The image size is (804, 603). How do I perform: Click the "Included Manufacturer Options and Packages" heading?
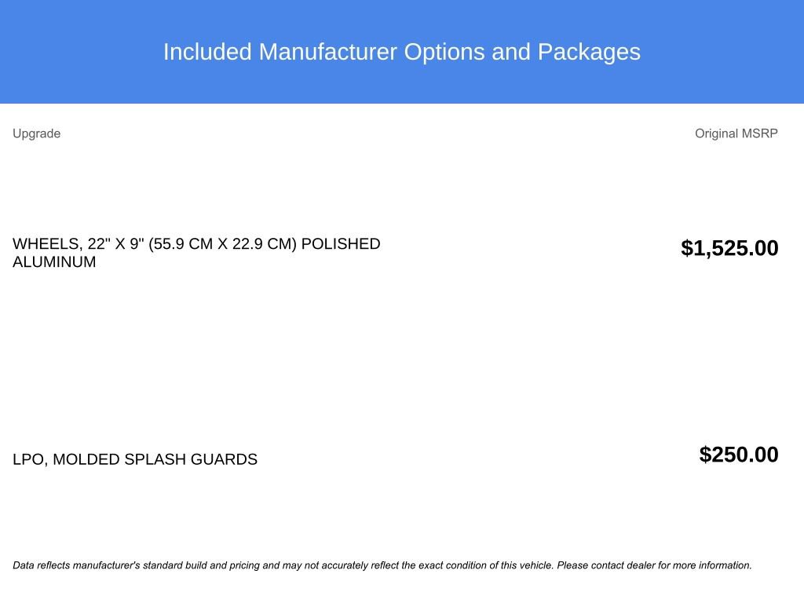(401, 52)
